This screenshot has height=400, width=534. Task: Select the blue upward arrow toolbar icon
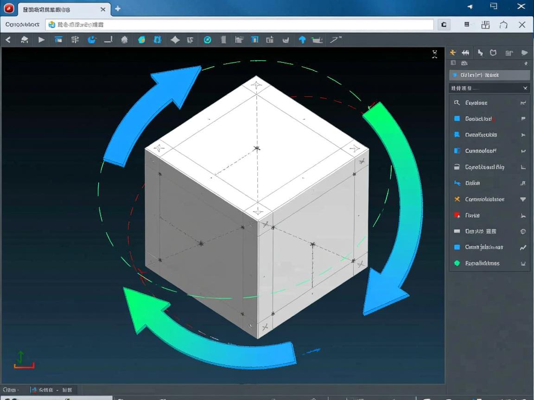coord(302,40)
